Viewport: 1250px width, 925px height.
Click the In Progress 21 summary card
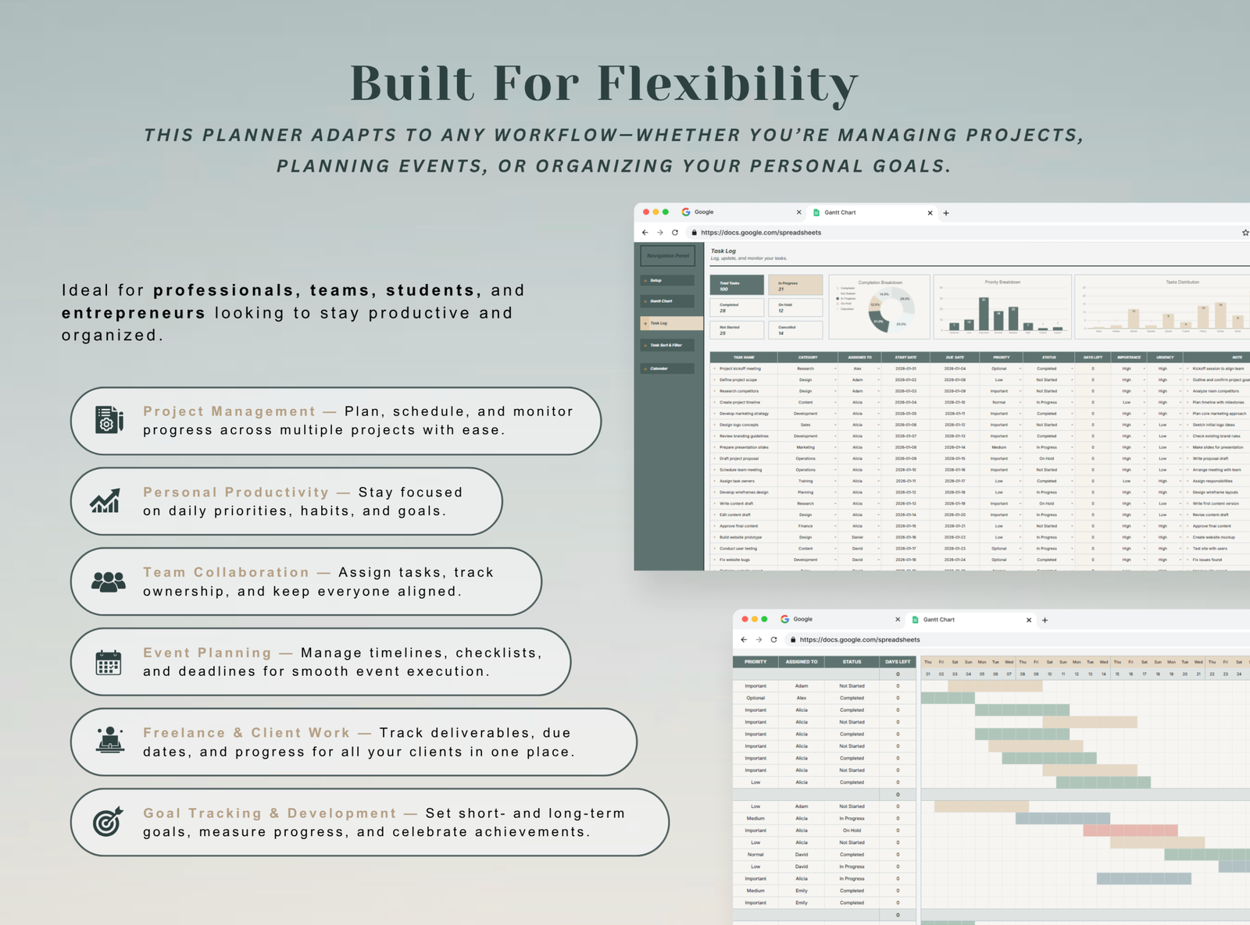pyautogui.click(x=795, y=286)
